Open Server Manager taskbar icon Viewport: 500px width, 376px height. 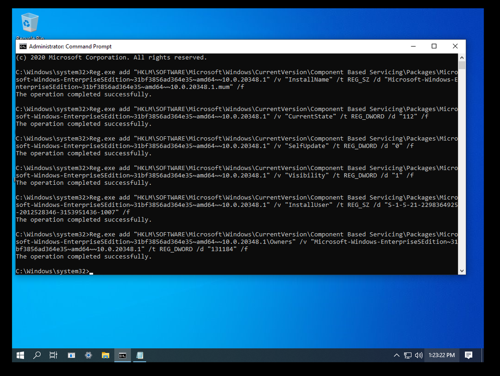71,355
